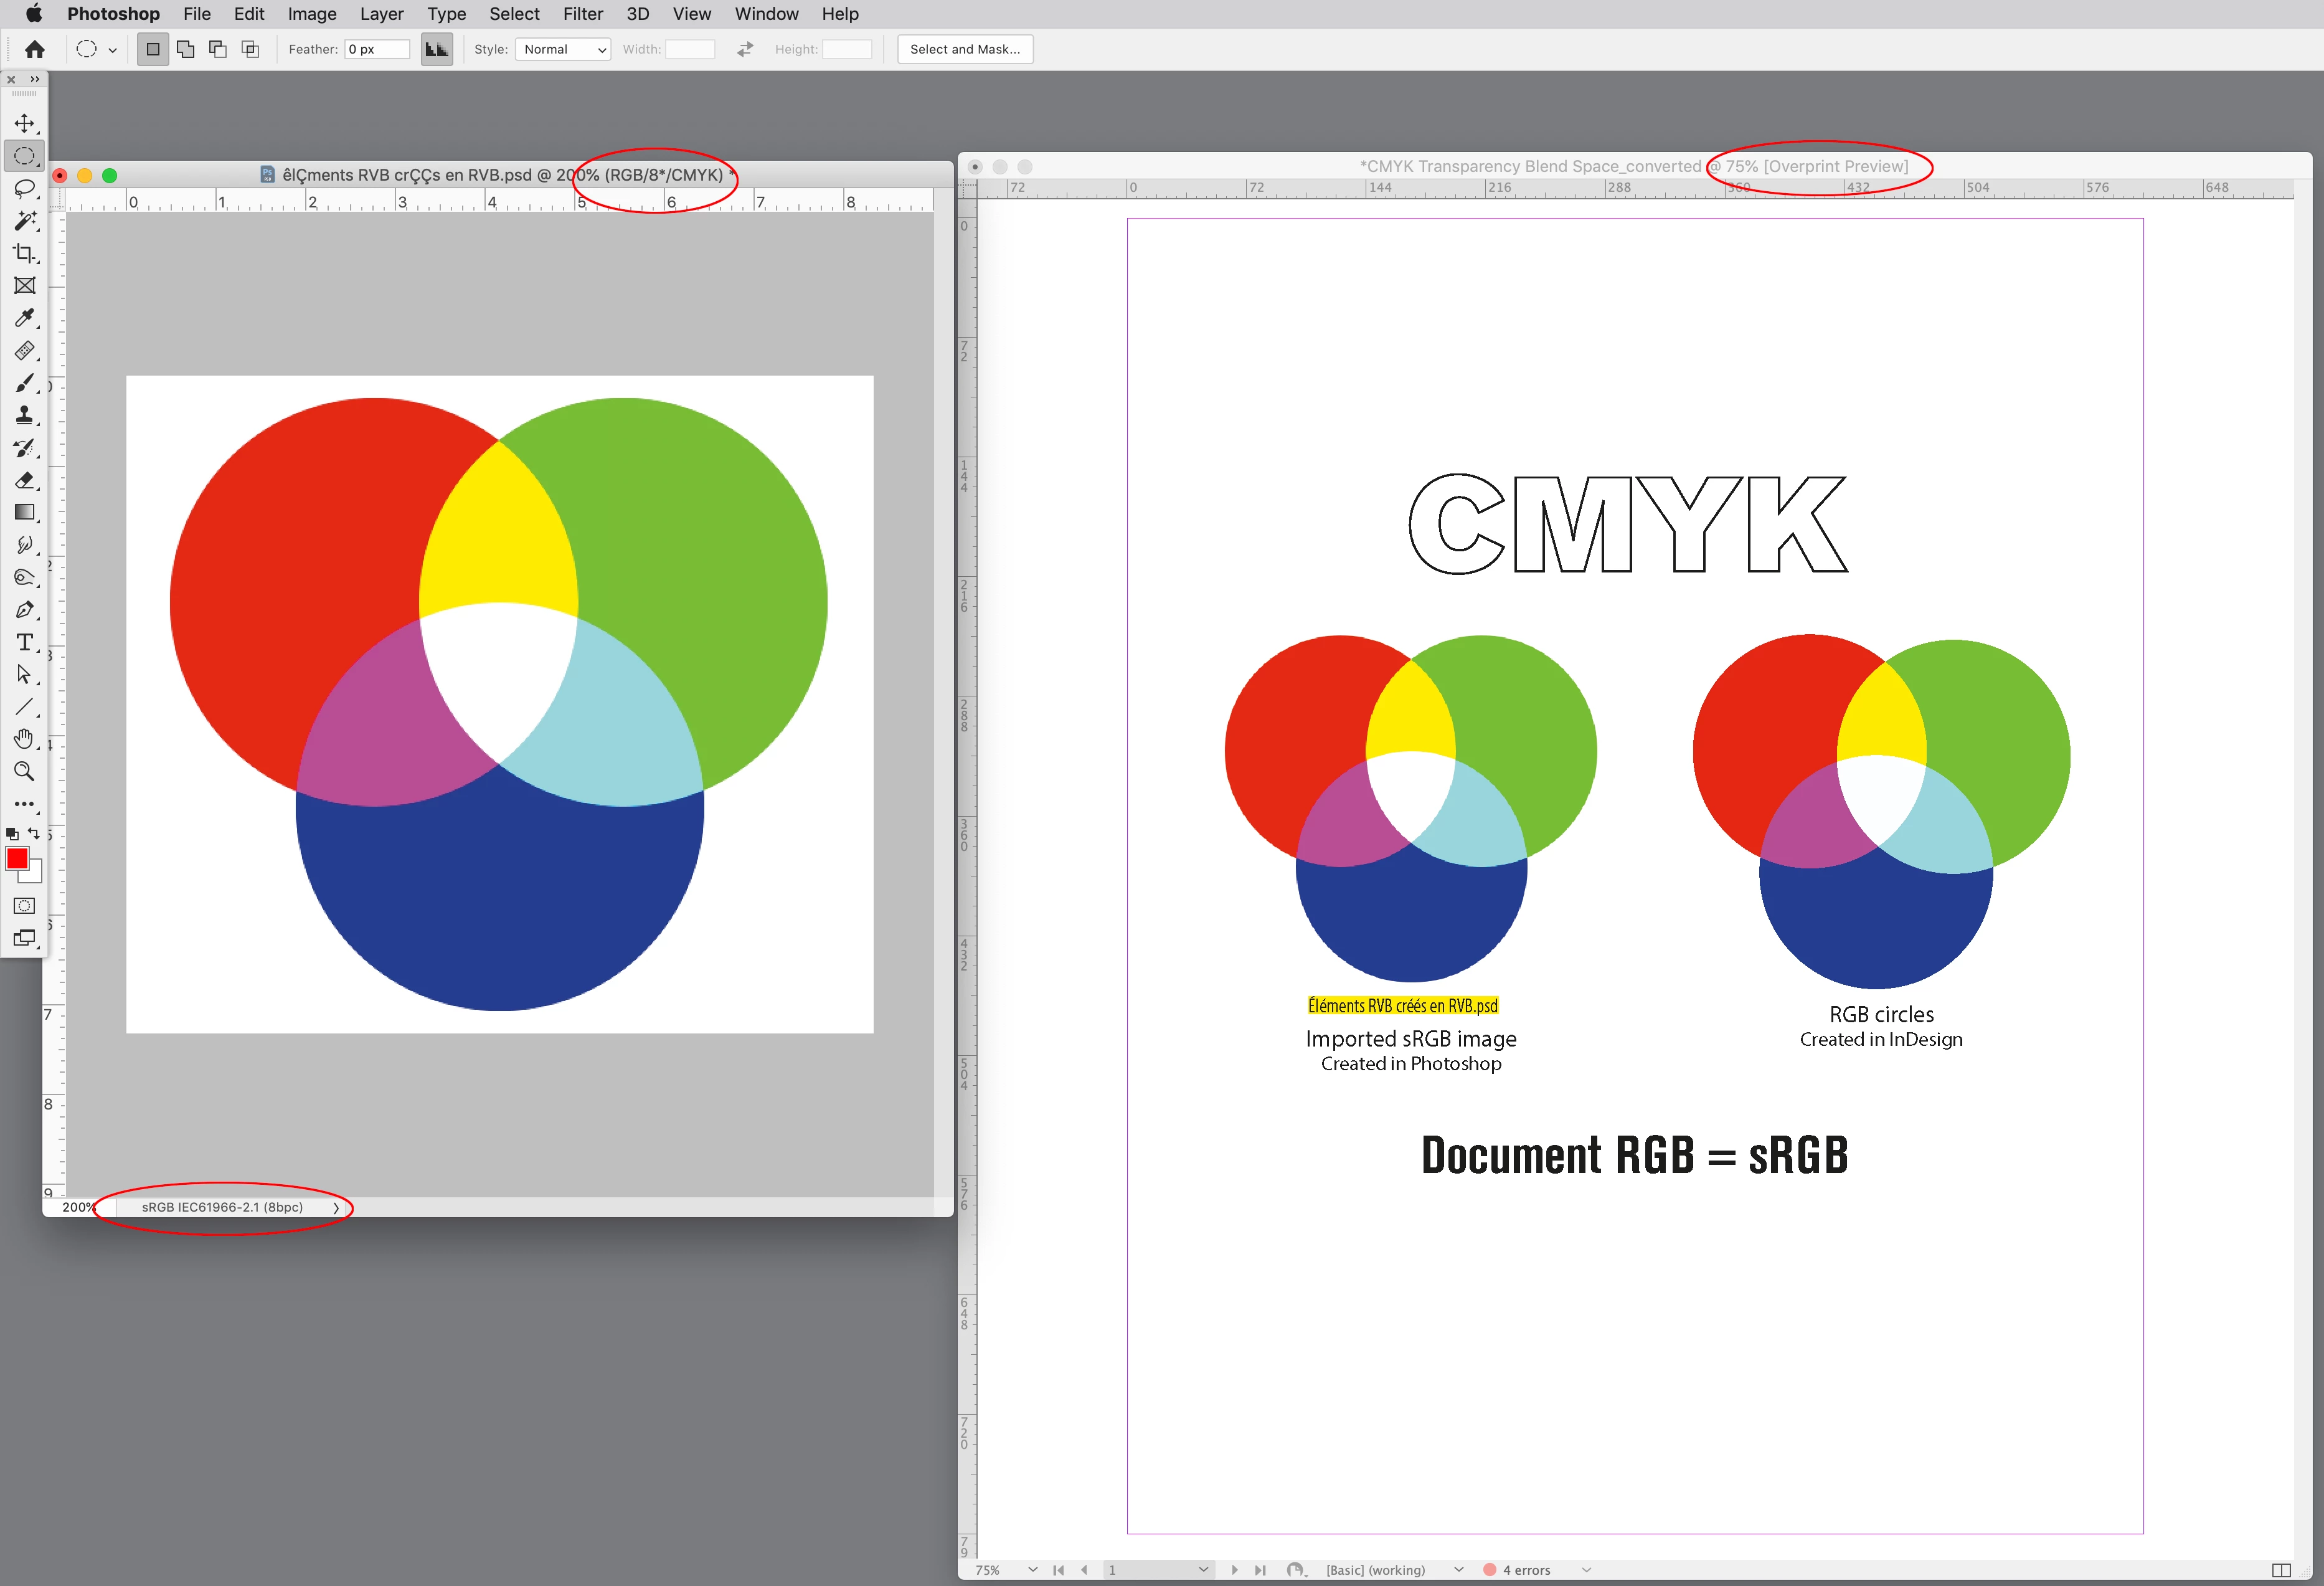The height and width of the screenshot is (1586, 2324).
Task: Open the Layer menu
Action: point(381,14)
